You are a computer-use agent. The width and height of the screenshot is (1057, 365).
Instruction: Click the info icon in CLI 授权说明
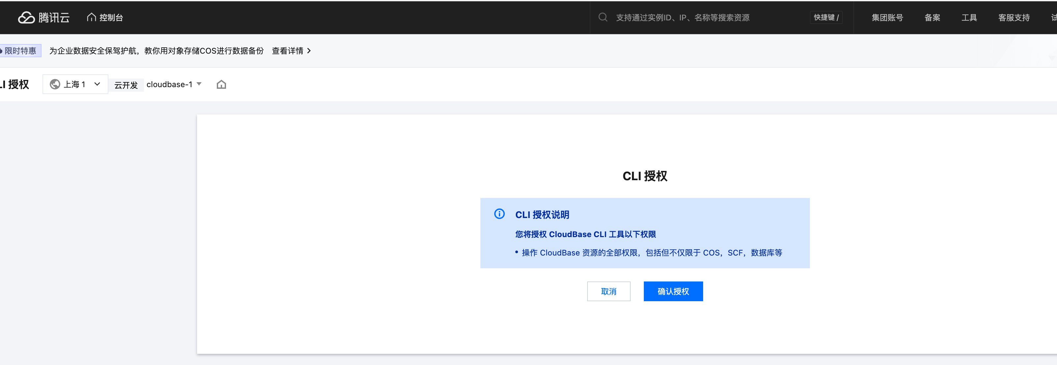[x=500, y=214]
